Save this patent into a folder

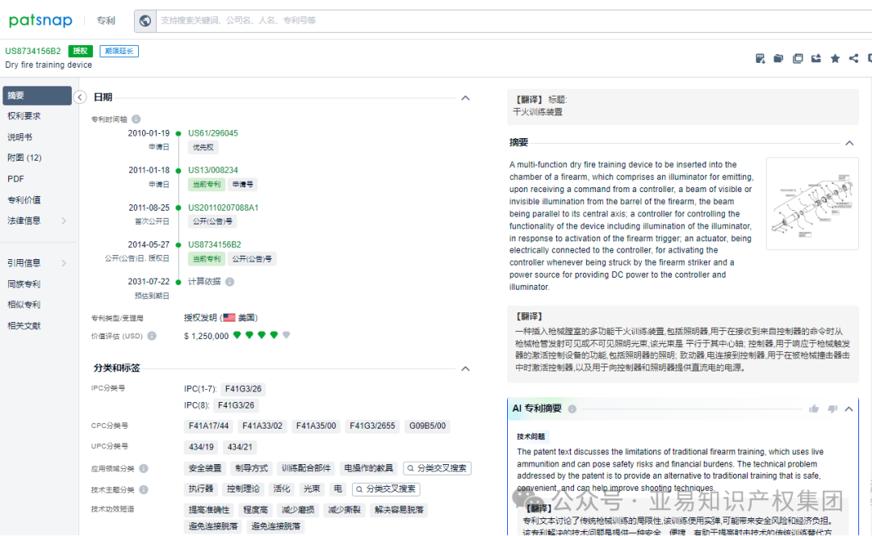[x=778, y=58]
